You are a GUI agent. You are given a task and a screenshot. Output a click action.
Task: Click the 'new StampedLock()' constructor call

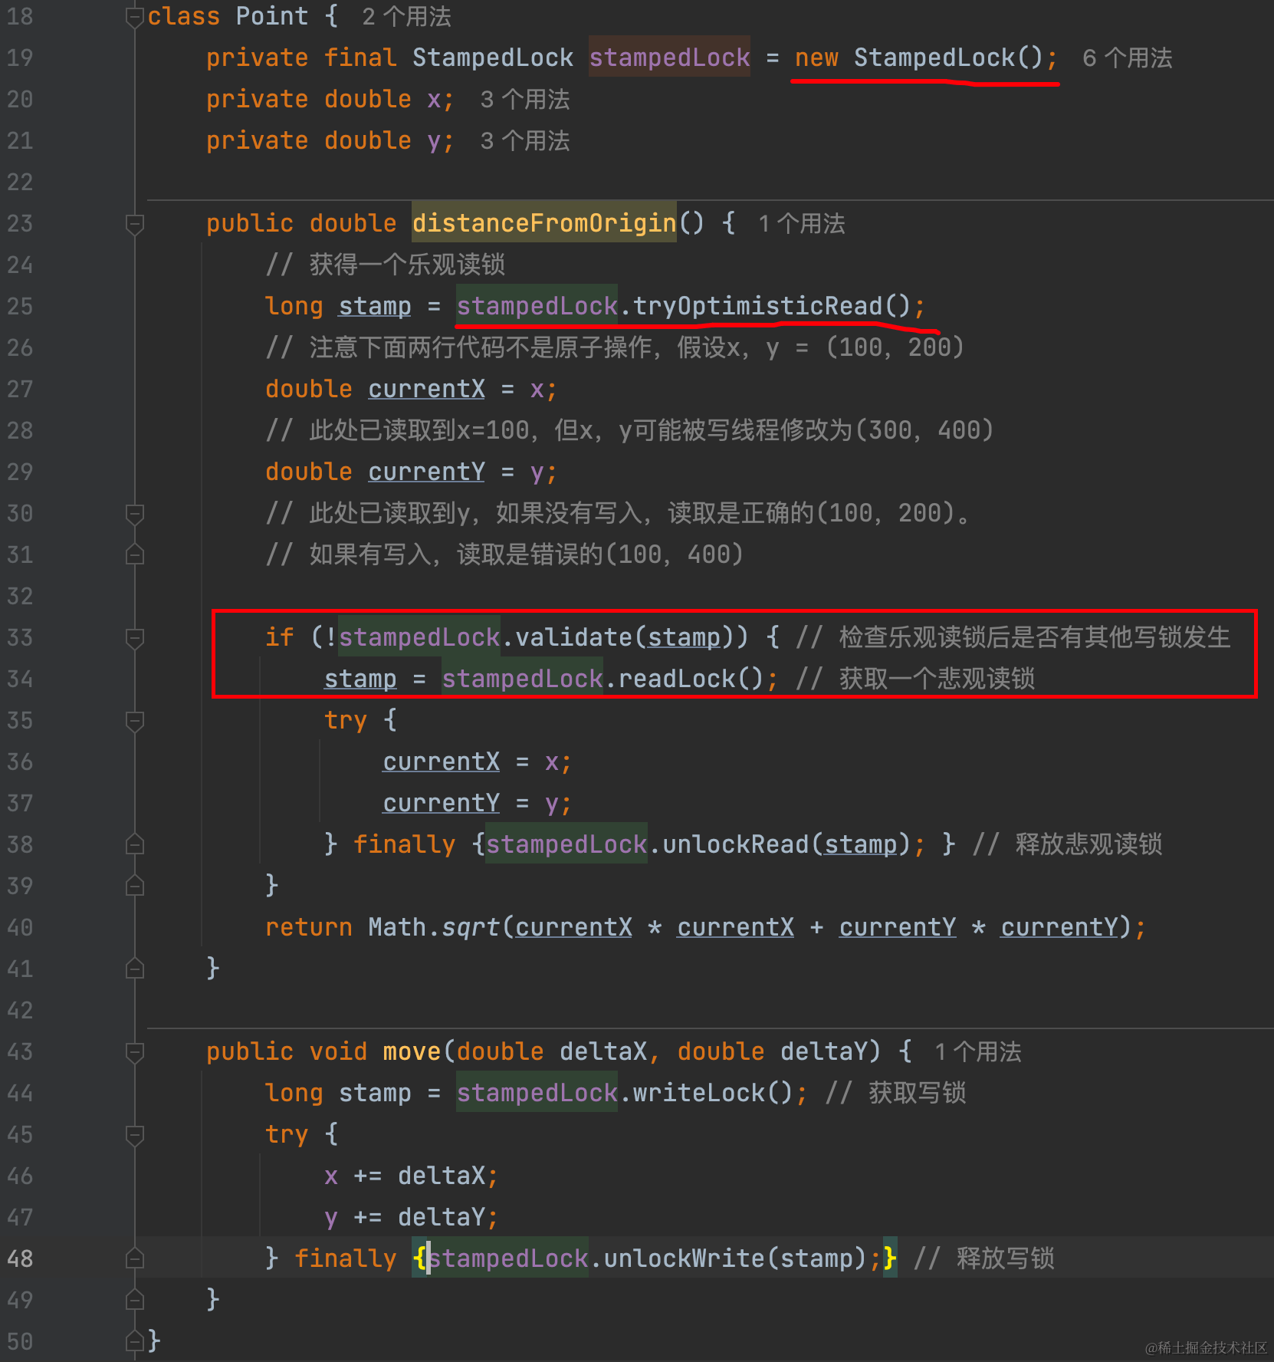919,58
